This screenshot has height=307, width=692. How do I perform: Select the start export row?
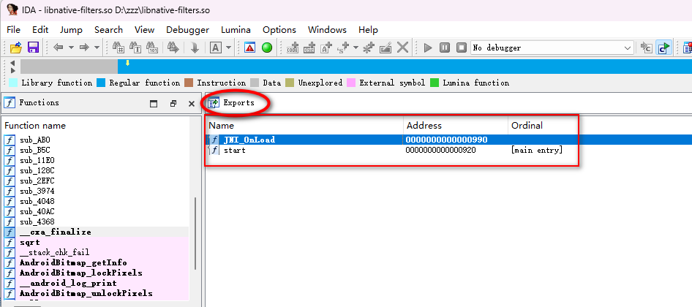(x=449, y=151)
